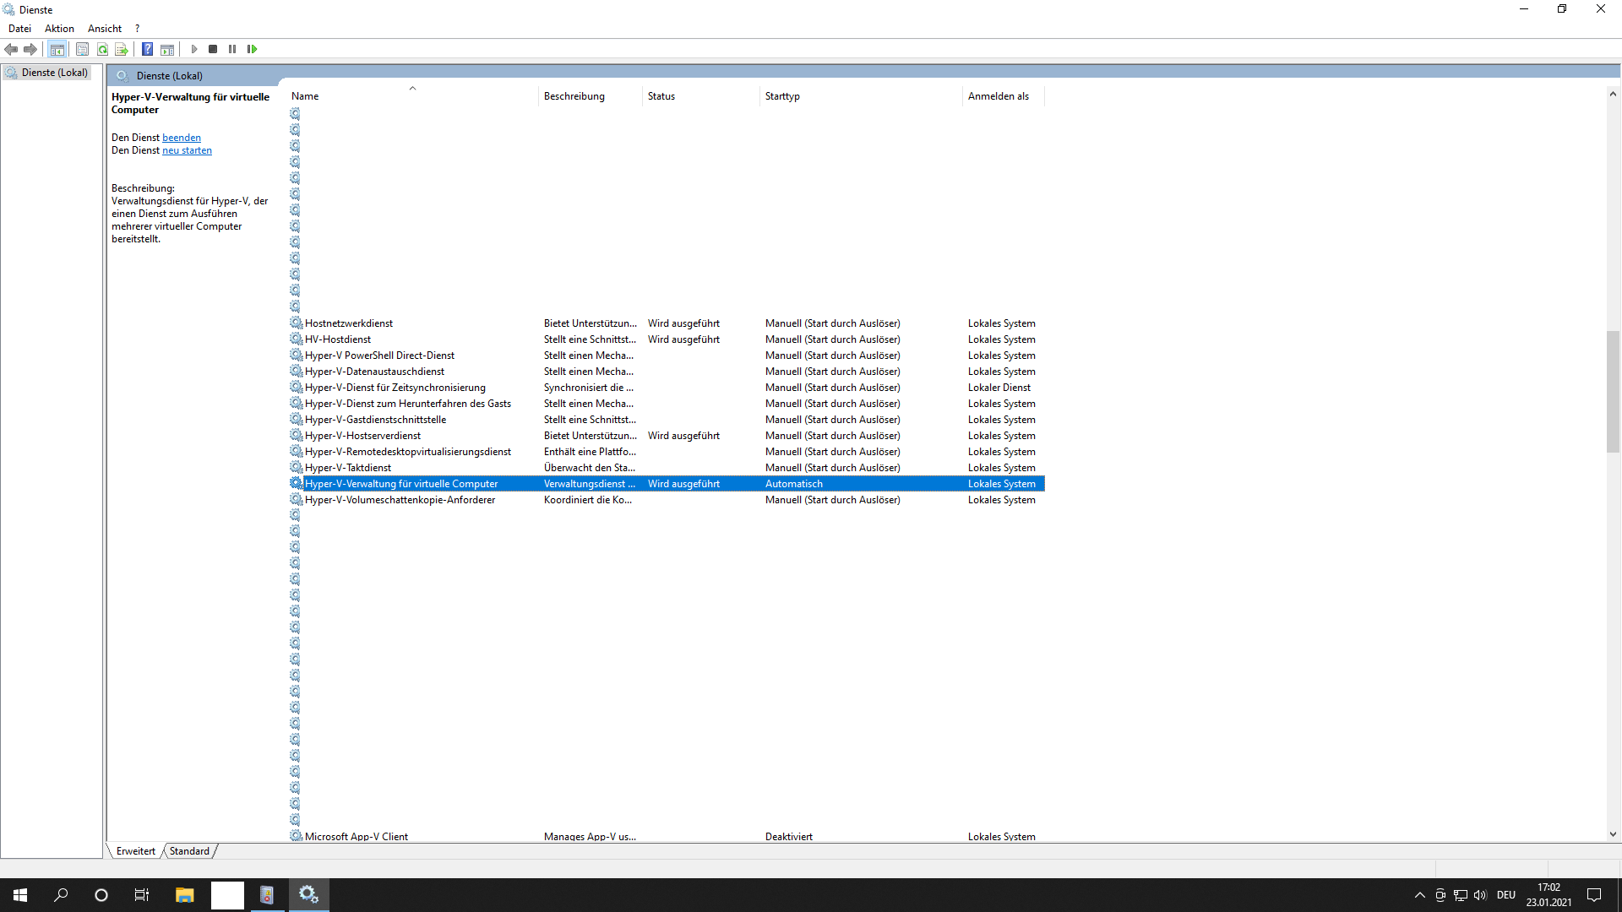1622x912 pixels.
Task: Open Cortana circle icon in taskbar
Action: pos(101,895)
